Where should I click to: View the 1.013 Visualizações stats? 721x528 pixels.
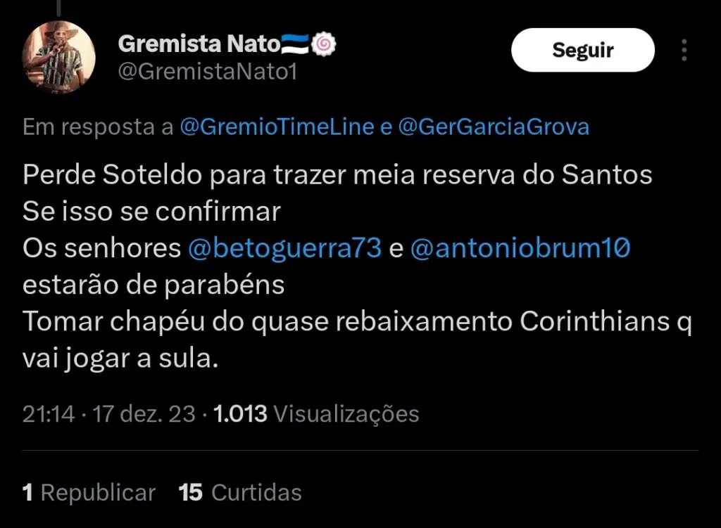tap(316, 413)
